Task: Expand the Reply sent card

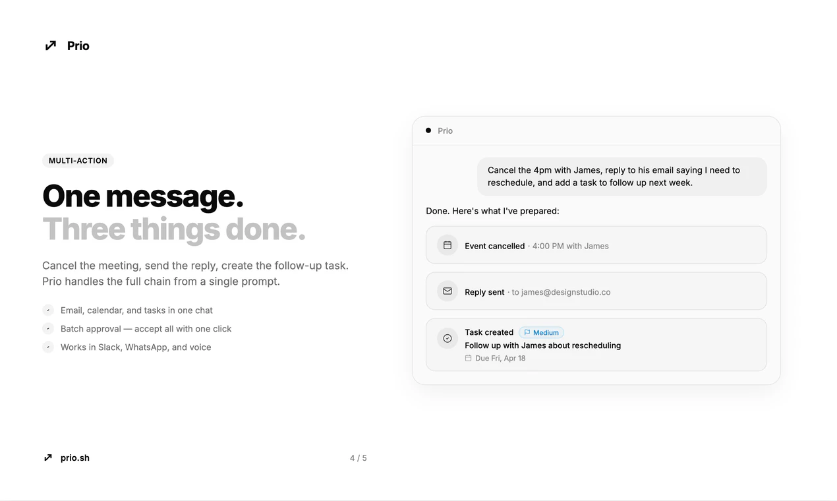Action: (x=596, y=291)
